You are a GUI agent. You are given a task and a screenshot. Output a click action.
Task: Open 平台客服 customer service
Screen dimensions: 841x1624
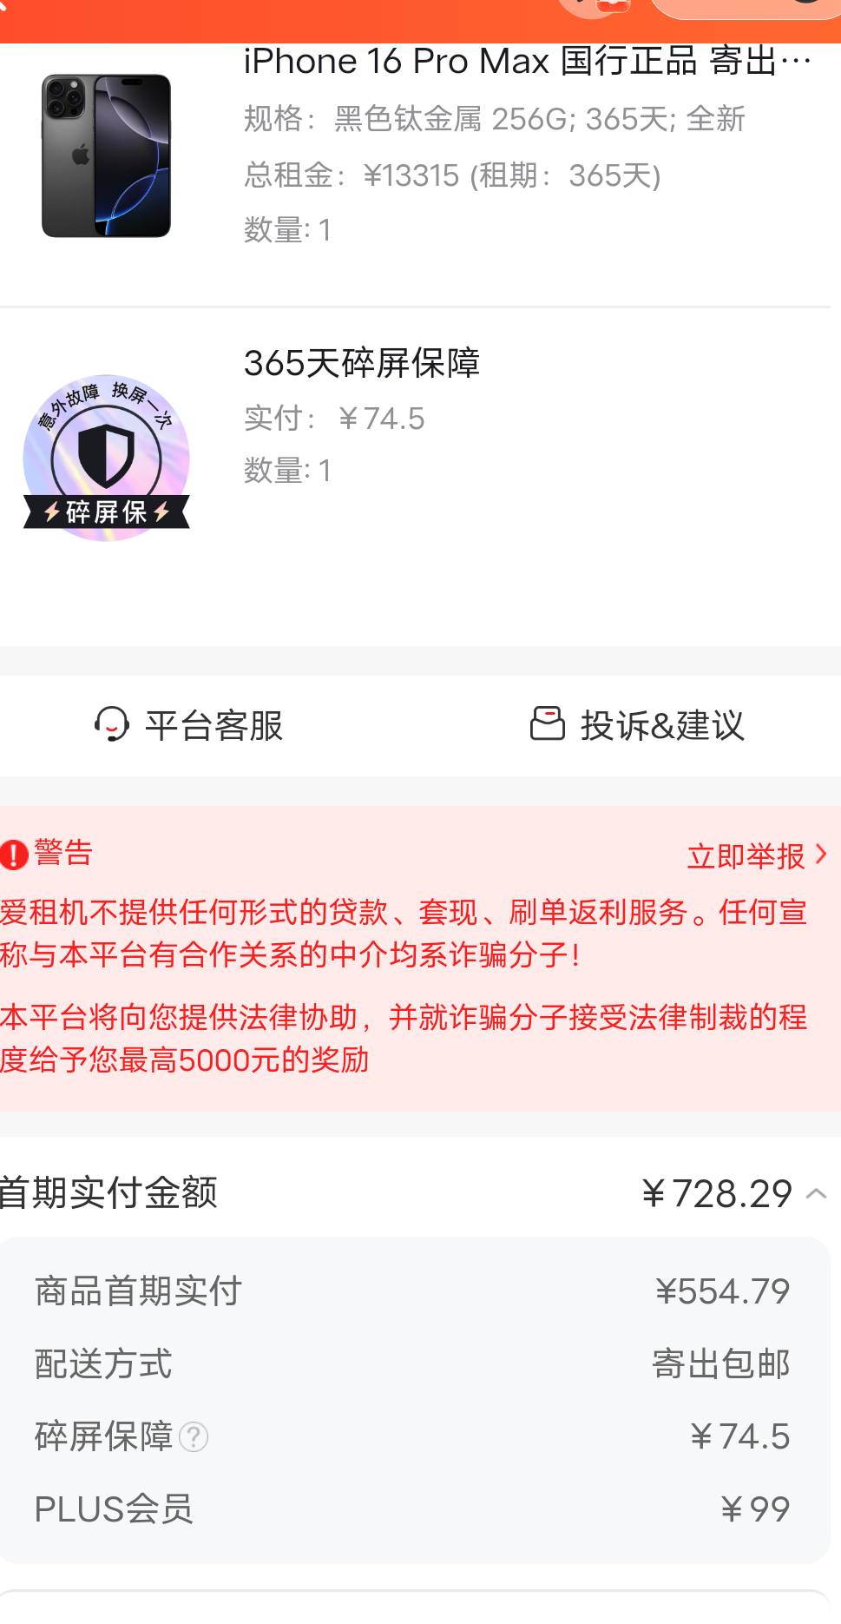(188, 725)
